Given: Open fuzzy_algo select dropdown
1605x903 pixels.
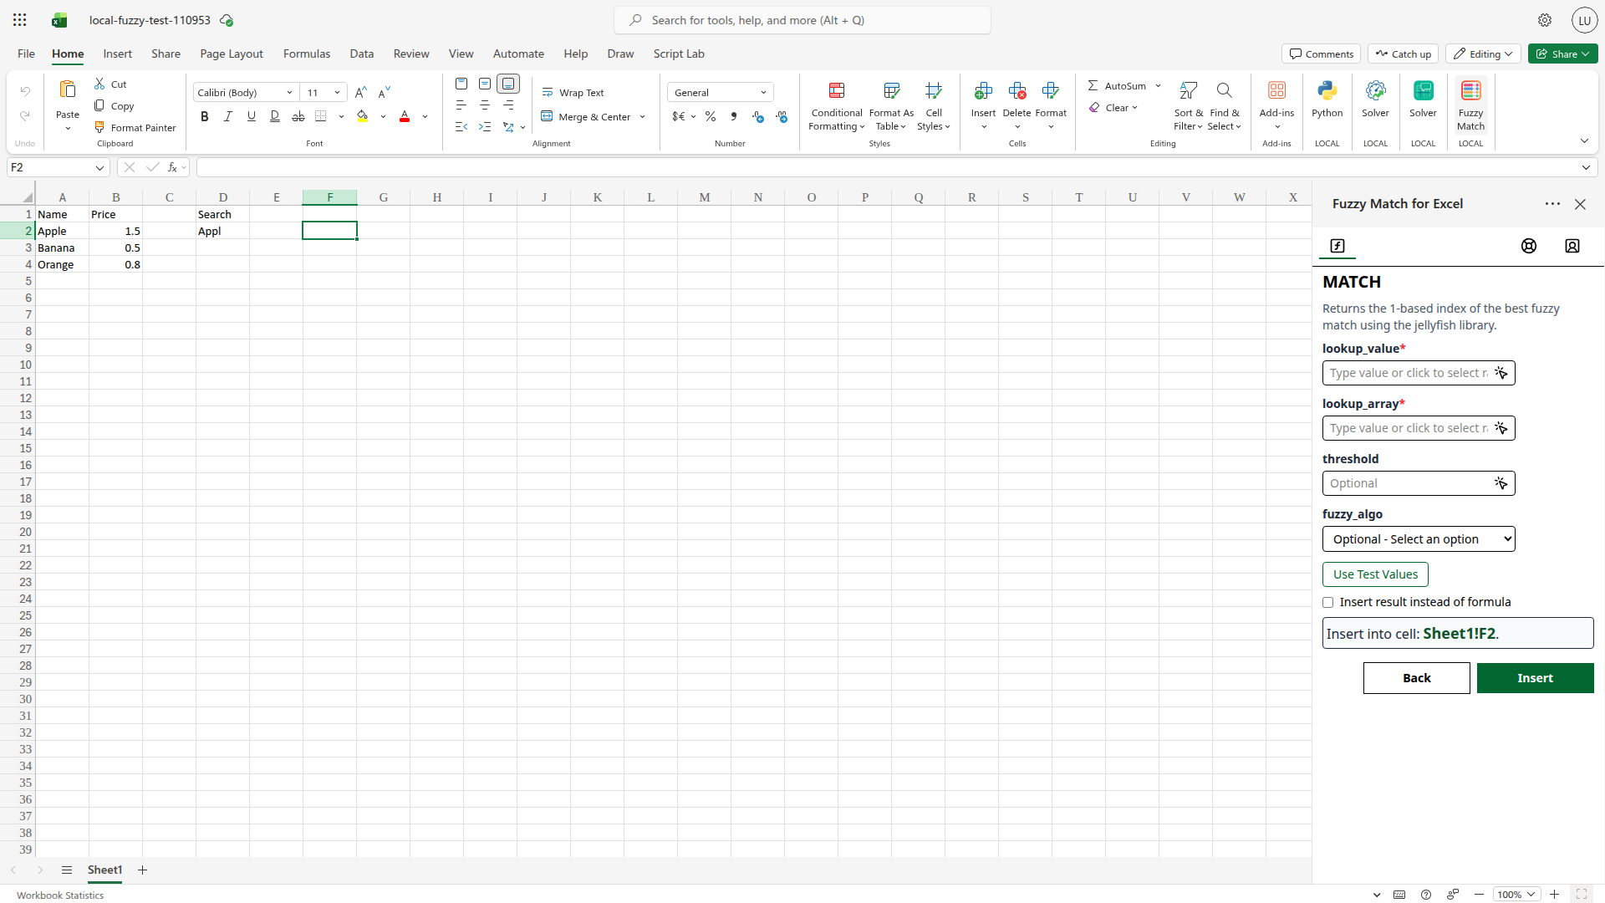Looking at the screenshot, I should click(1419, 539).
